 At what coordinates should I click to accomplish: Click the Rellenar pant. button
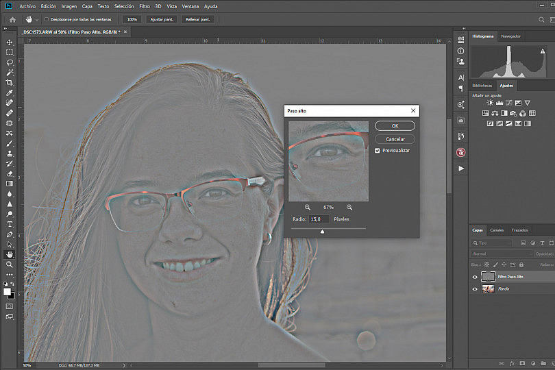[x=198, y=19]
